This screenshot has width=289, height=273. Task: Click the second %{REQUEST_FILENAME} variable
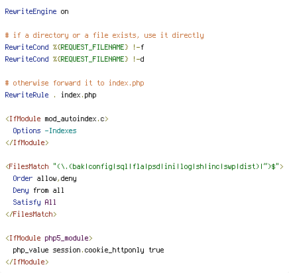point(91,59)
